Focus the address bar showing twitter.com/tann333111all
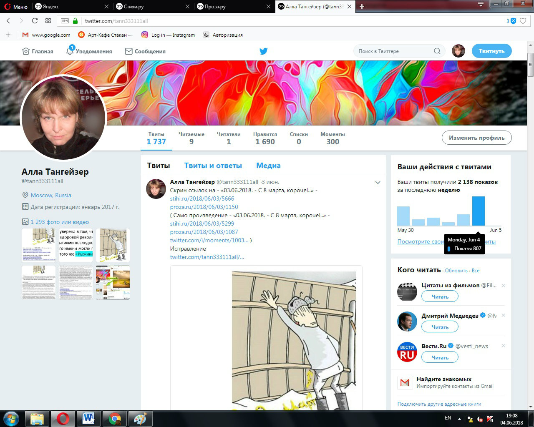Screen dimensions: 534x427 click(292, 21)
